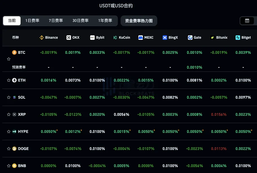Show the 30日费率 tab
The height and width of the screenshot is (173, 257).
click(x=81, y=20)
